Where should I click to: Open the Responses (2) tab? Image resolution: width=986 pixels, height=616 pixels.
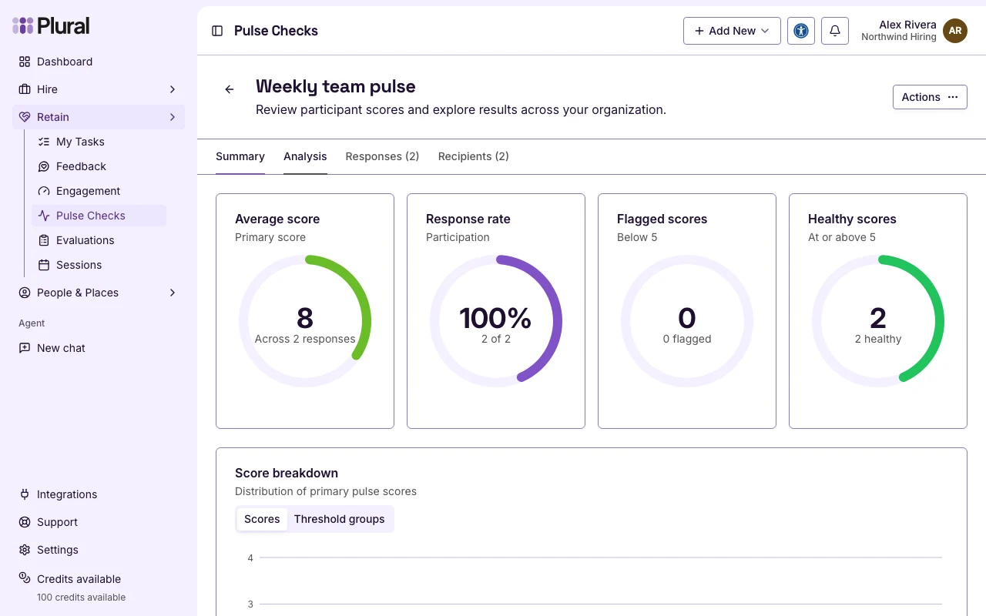382,156
